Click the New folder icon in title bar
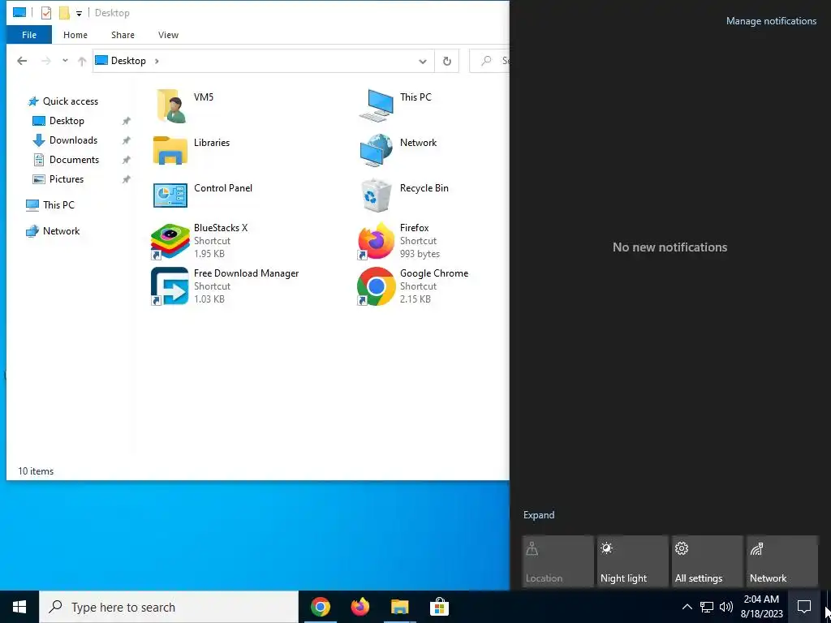 tap(64, 13)
